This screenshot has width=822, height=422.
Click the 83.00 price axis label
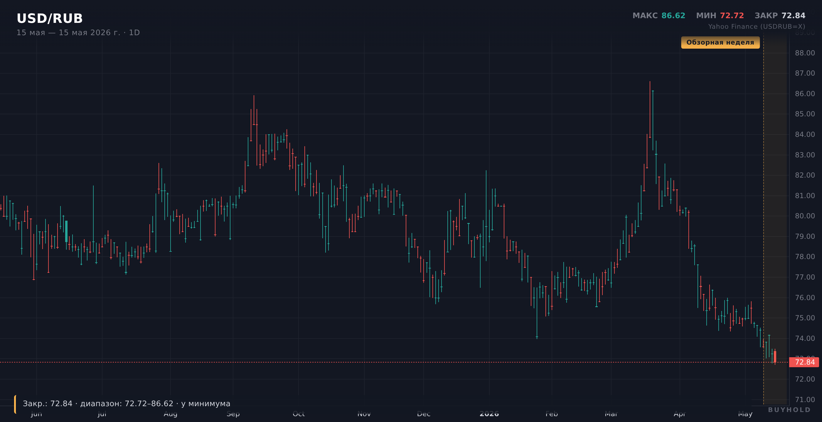(805, 155)
